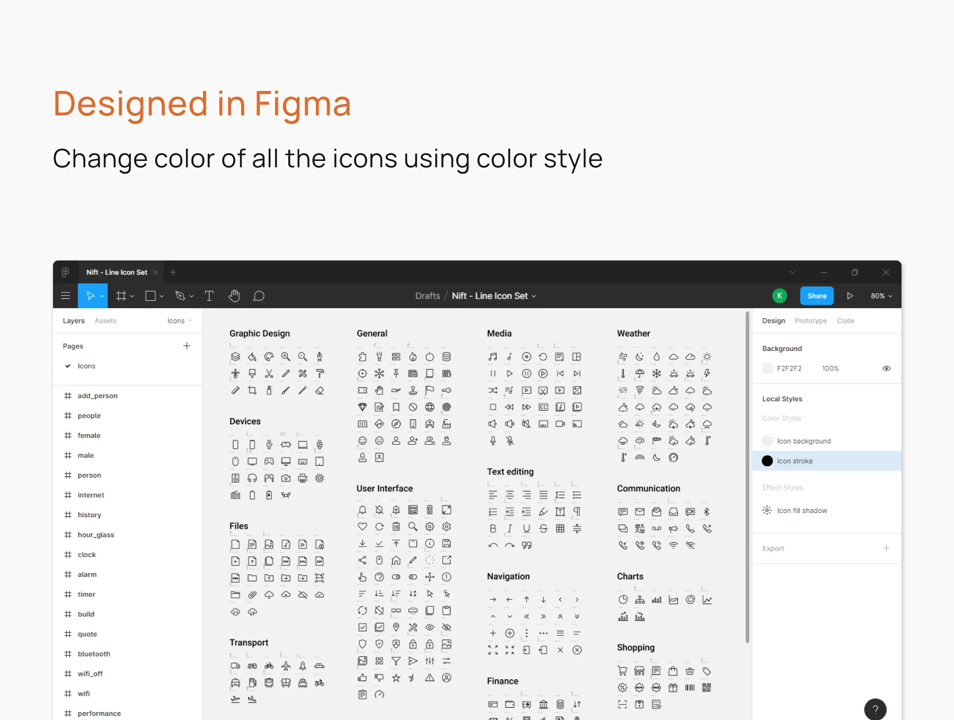Switch to the Design tab
Viewport: 954px width, 720px height.
coord(773,321)
